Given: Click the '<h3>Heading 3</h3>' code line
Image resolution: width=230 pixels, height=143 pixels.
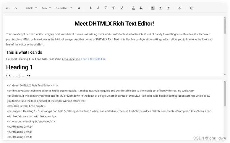Looking at the screenshot, I should tap(20, 132).
